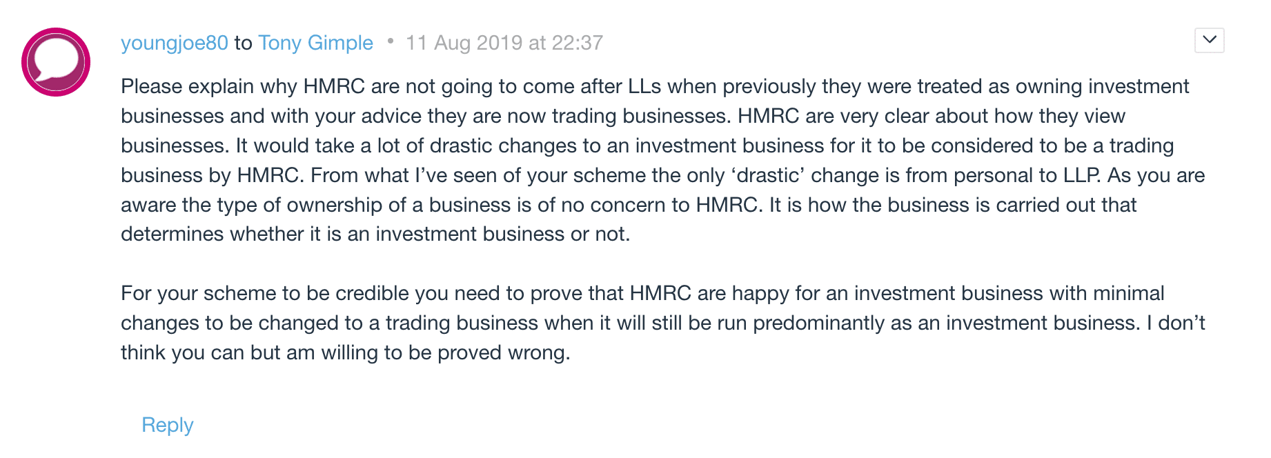This screenshot has height=458, width=1271.
Task: Click the line starting "Please explain why HMRC"
Action: pyautogui.click(x=654, y=86)
